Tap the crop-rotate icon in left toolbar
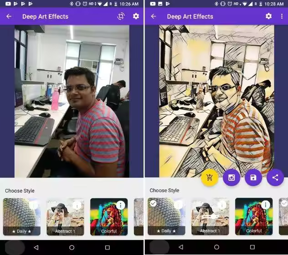Screen dimensions: 288x255 coord(121,16)
